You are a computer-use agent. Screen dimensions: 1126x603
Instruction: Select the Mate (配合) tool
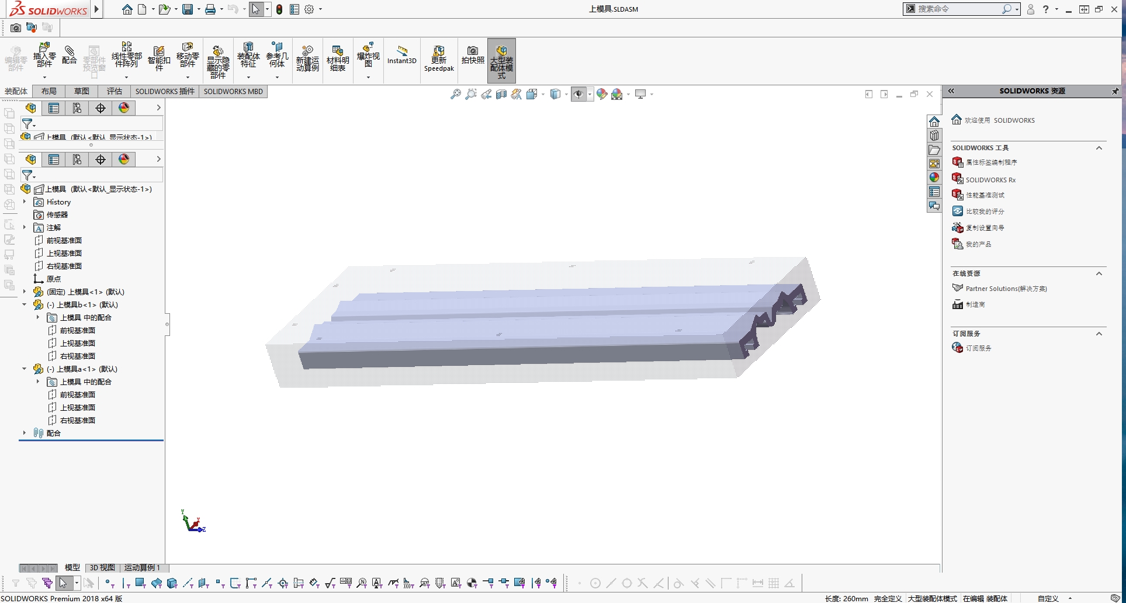pos(69,56)
